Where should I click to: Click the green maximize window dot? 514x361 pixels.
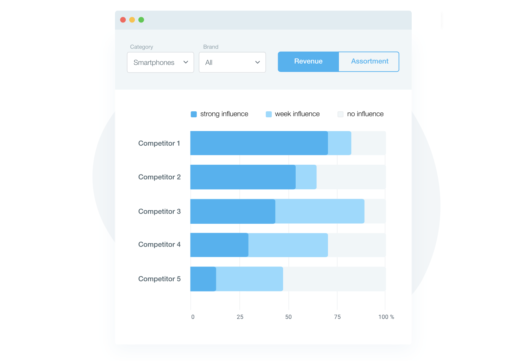pos(141,20)
